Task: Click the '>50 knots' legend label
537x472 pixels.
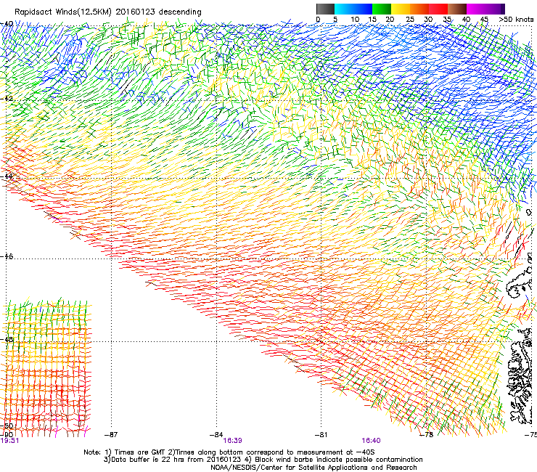Action: (x=516, y=20)
